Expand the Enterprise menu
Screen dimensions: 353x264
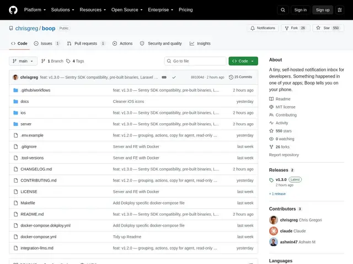click(x=161, y=10)
